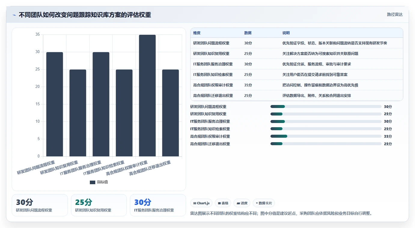The image size is (415, 228).
Task: Click the 数据 column header
Action: tap(248, 33)
